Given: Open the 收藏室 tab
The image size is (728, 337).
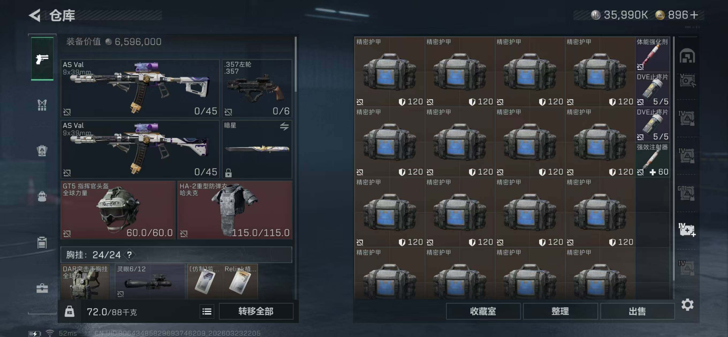Looking at the screenshot, I should (x=483, y=311).
